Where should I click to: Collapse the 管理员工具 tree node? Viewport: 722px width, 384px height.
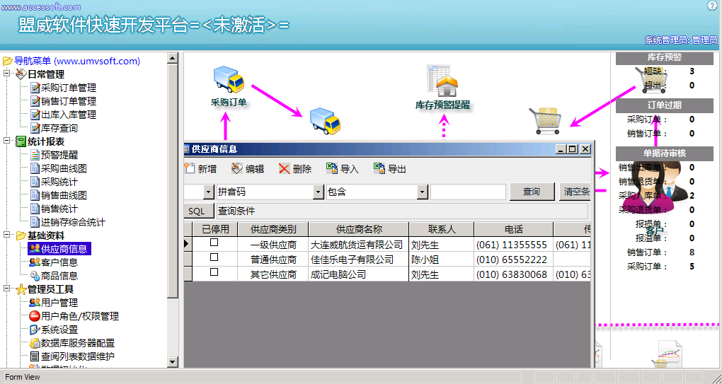coord(7,289)
